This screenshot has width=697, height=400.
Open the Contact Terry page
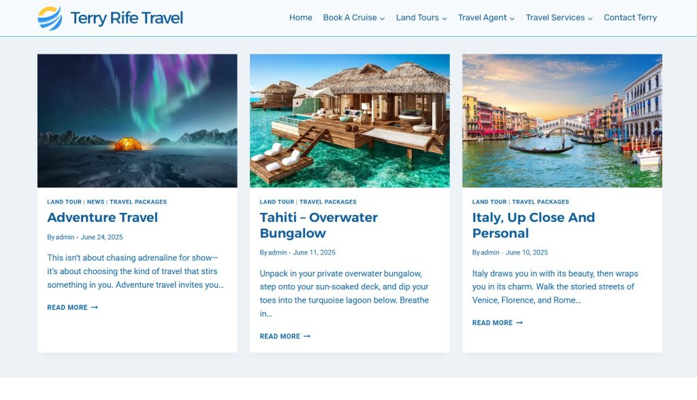(630, 18)
